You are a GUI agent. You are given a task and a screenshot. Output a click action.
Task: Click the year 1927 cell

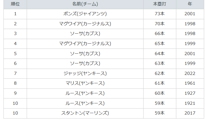tap(190, 93)
